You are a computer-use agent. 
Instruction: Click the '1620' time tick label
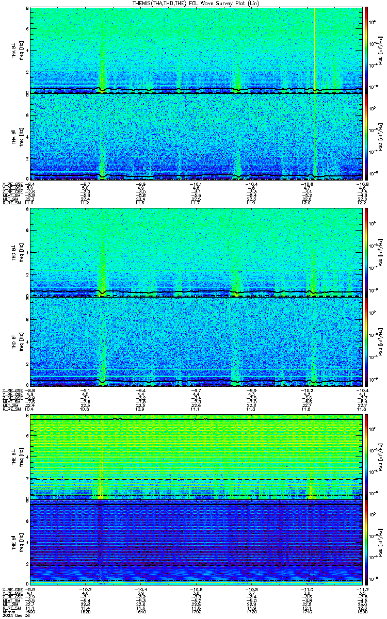(x=85, y=612)
